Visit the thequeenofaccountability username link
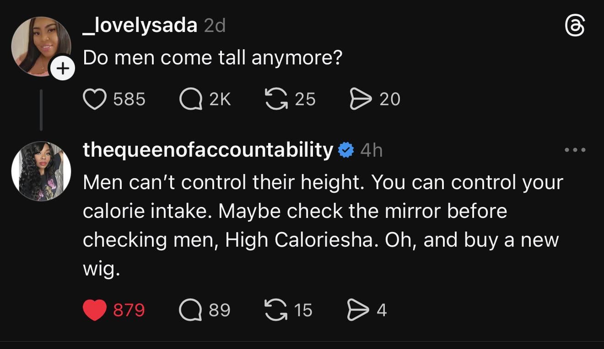The width and height of the screenshot is (604, 349). 208,150
